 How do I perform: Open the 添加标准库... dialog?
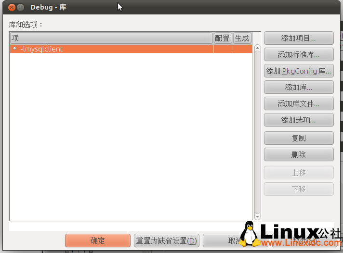click(x=299, y=54)
